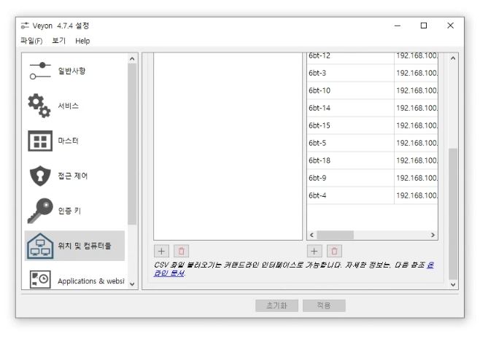
Task: Maximize the Veyon settings window
Action: [x=424, y=26]
